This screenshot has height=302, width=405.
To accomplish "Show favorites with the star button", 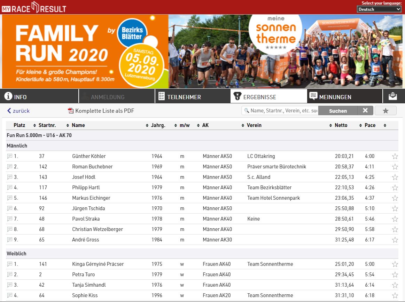I will pos(385,111).
